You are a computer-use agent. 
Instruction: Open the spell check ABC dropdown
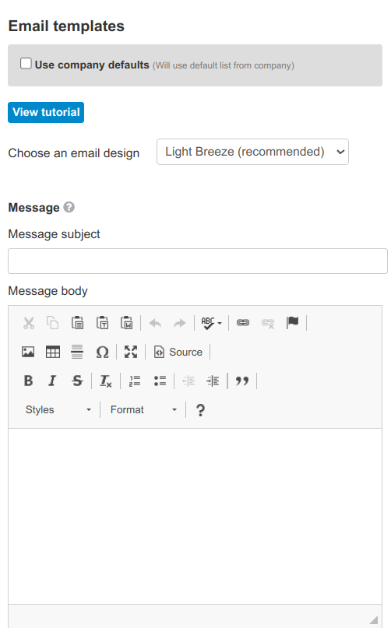pyautogui.click(x=211, y=323)
